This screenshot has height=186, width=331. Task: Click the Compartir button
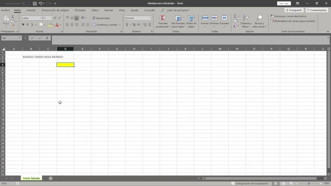(294, 10)
